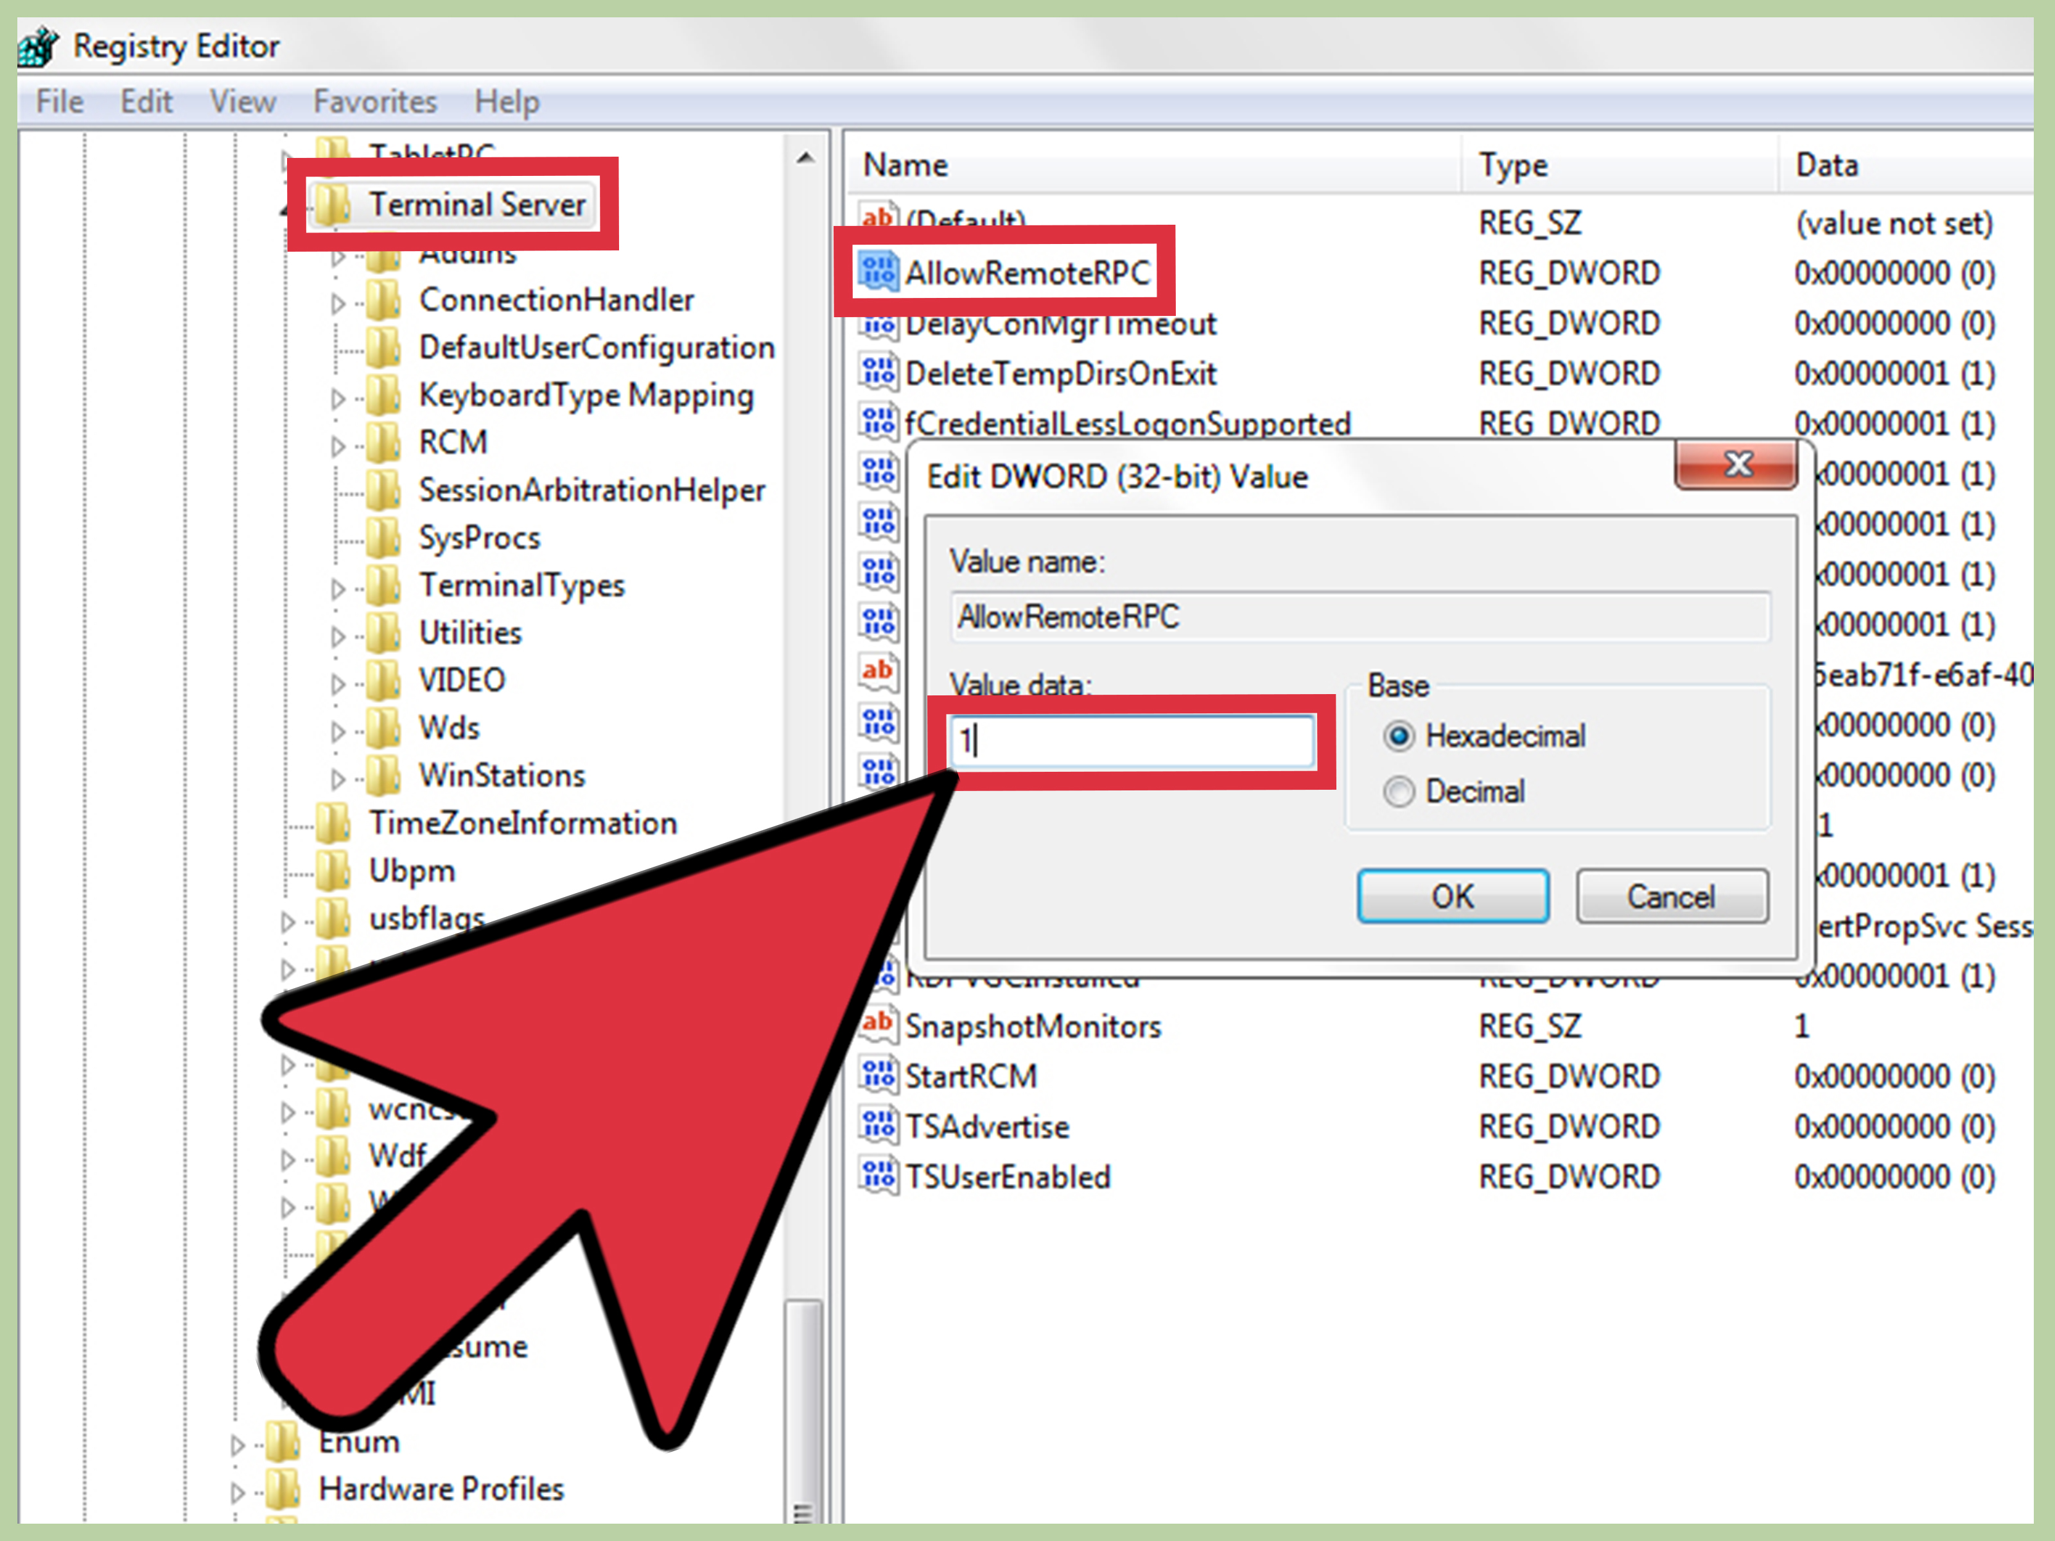The image size is (2055, 1541).
Task: Select the Hexadecimal base option
Action: (x=1399, y=736)
